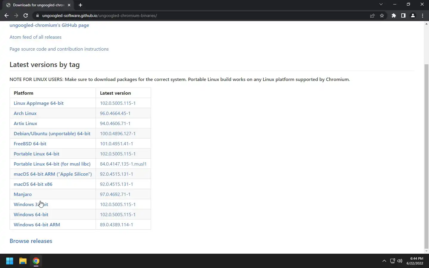The image size is (429, 268).
Task: Open Manjaro platform link
Action: [23, 194]
